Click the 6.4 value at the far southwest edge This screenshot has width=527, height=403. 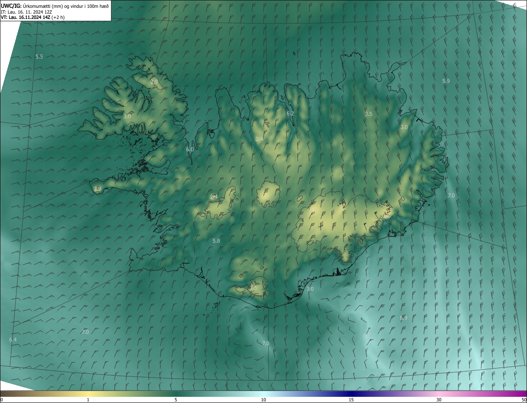click(13, 340)
